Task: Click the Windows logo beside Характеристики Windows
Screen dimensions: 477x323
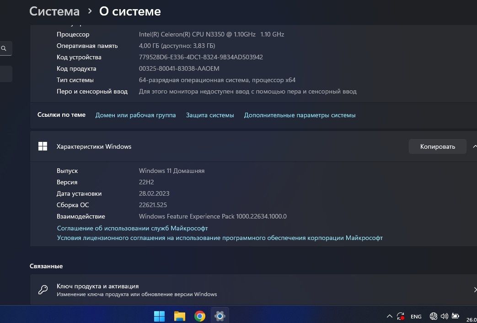Action: [43, 146]
